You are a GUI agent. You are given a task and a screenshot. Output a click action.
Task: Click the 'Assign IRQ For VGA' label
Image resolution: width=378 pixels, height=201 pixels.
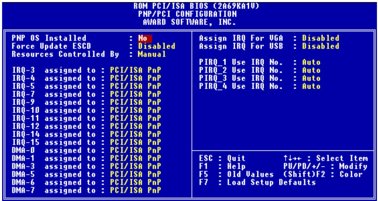click(241, 38)
